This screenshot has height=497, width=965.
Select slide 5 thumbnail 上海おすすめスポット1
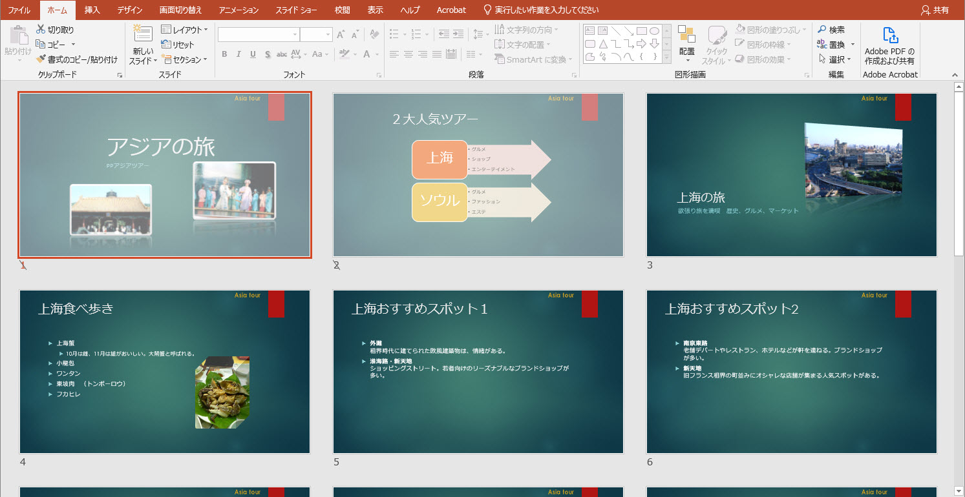pos(478,372)
